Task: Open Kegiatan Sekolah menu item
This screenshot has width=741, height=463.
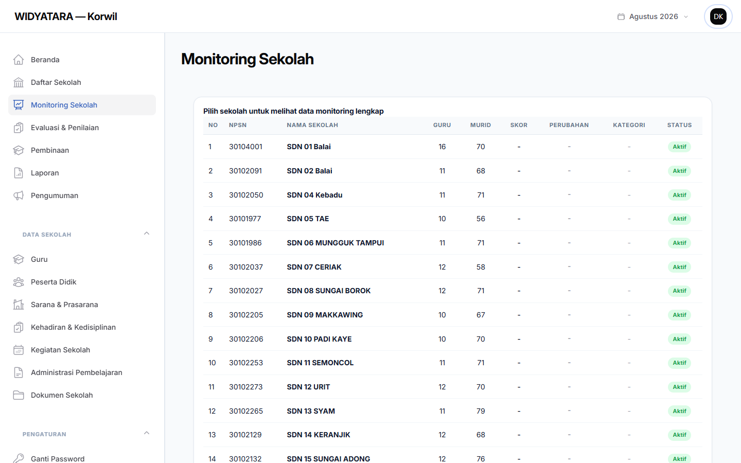Action: (x=82, y=350)
